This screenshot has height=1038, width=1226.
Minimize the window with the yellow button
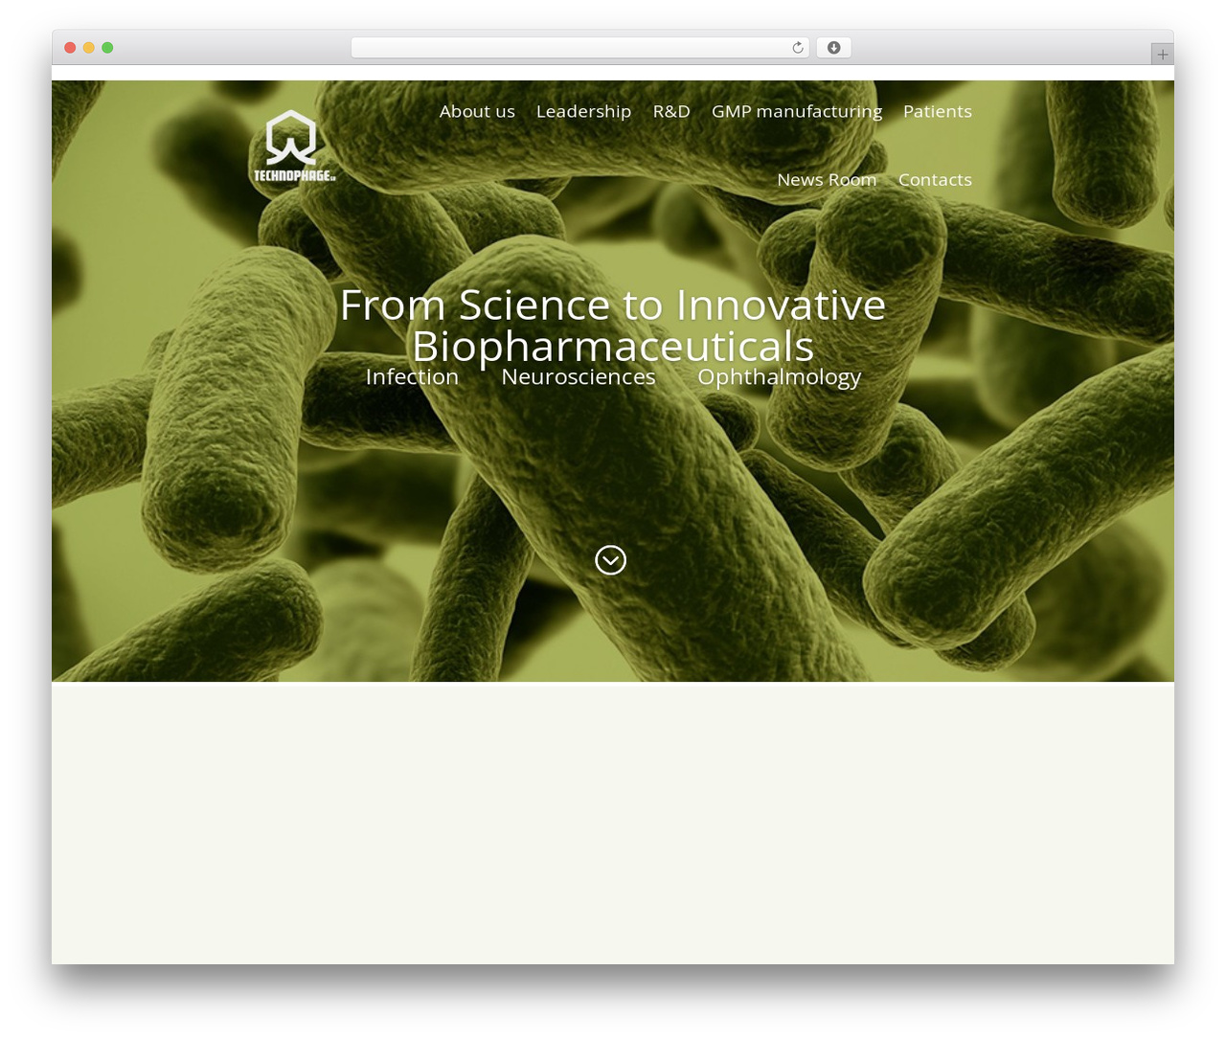click(89, 48)
